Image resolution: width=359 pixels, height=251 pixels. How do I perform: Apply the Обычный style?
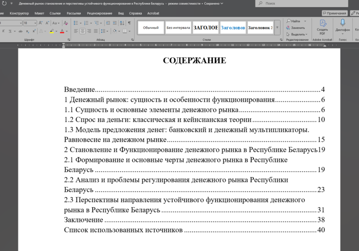(x=151, y=27)
